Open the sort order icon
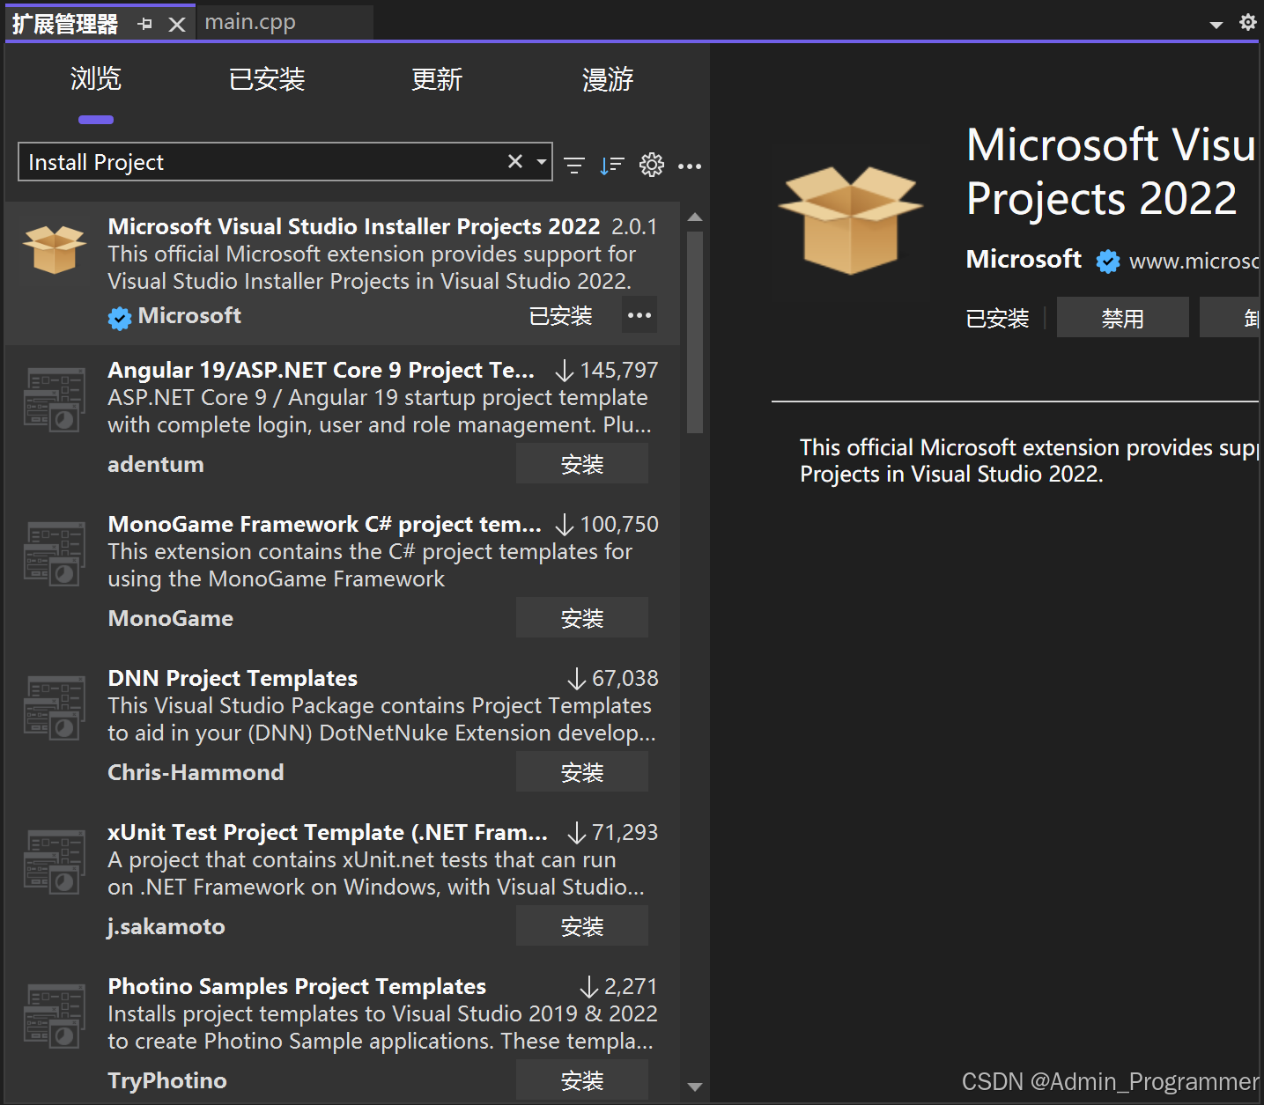 coord(612,165)
